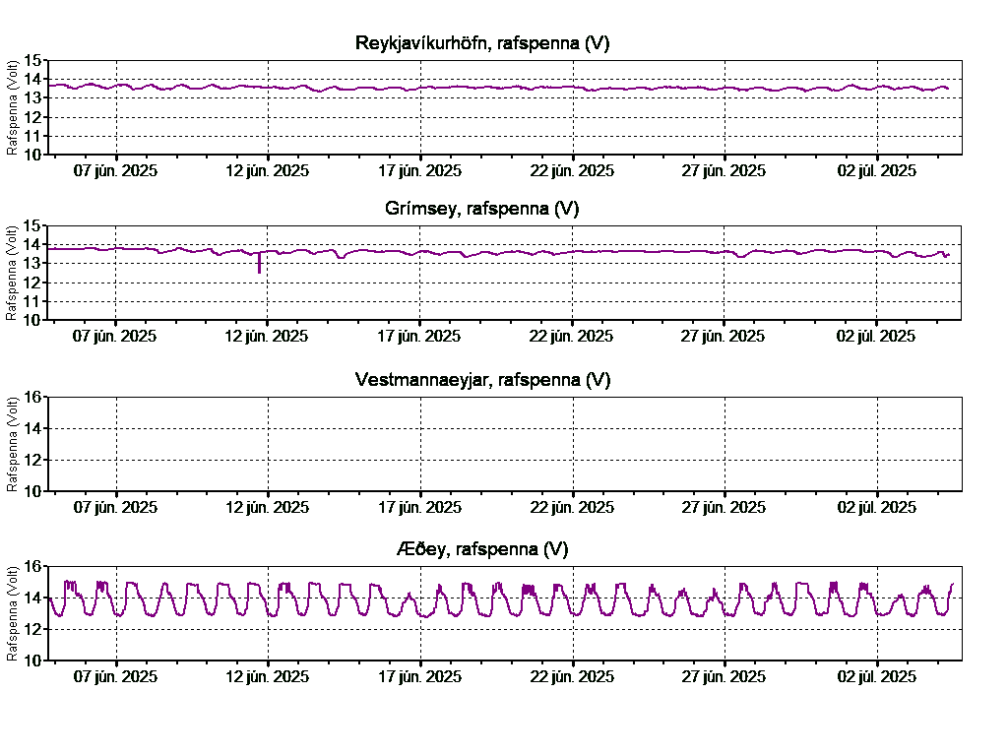Click "22 jún. 2025" under the Reykjavíkurhöfn chart
Image resolution: width=1008 pixels, height=756 pixels.
[x=572, y=171]
